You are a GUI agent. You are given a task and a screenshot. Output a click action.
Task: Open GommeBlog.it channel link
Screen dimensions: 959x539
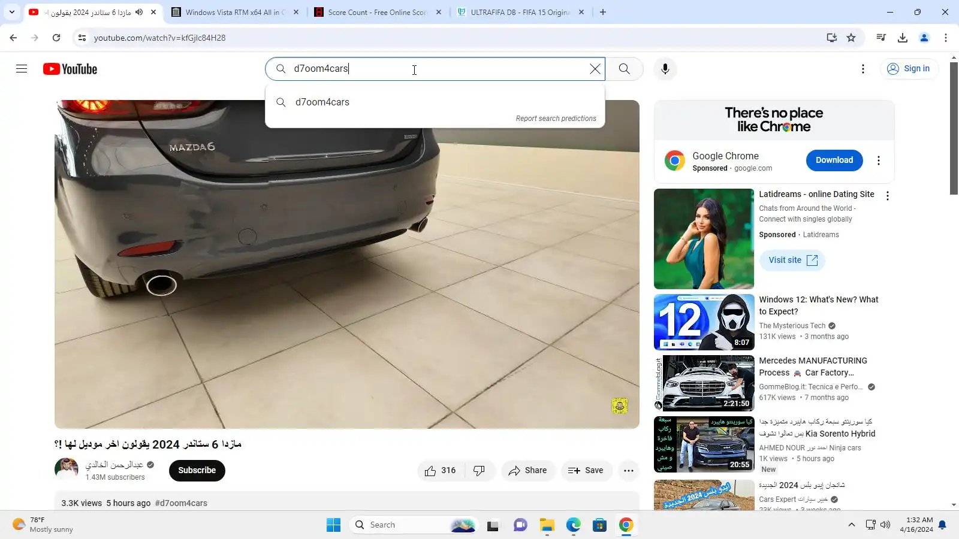811,387
